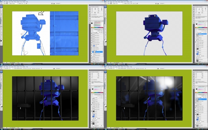Viewport: 208px width, 130px height.
Task: Toggle eye of highlighted layer in sketch window
Action: (x=92, y=52)
